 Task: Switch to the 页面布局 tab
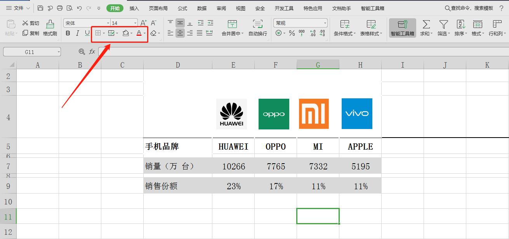158,8
